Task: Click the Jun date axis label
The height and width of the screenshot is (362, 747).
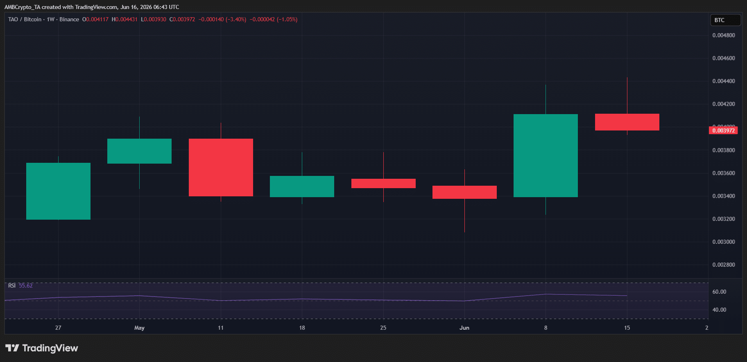Action: 464,328
